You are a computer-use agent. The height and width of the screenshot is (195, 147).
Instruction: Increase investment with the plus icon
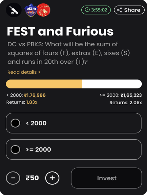tap(52, 178)
